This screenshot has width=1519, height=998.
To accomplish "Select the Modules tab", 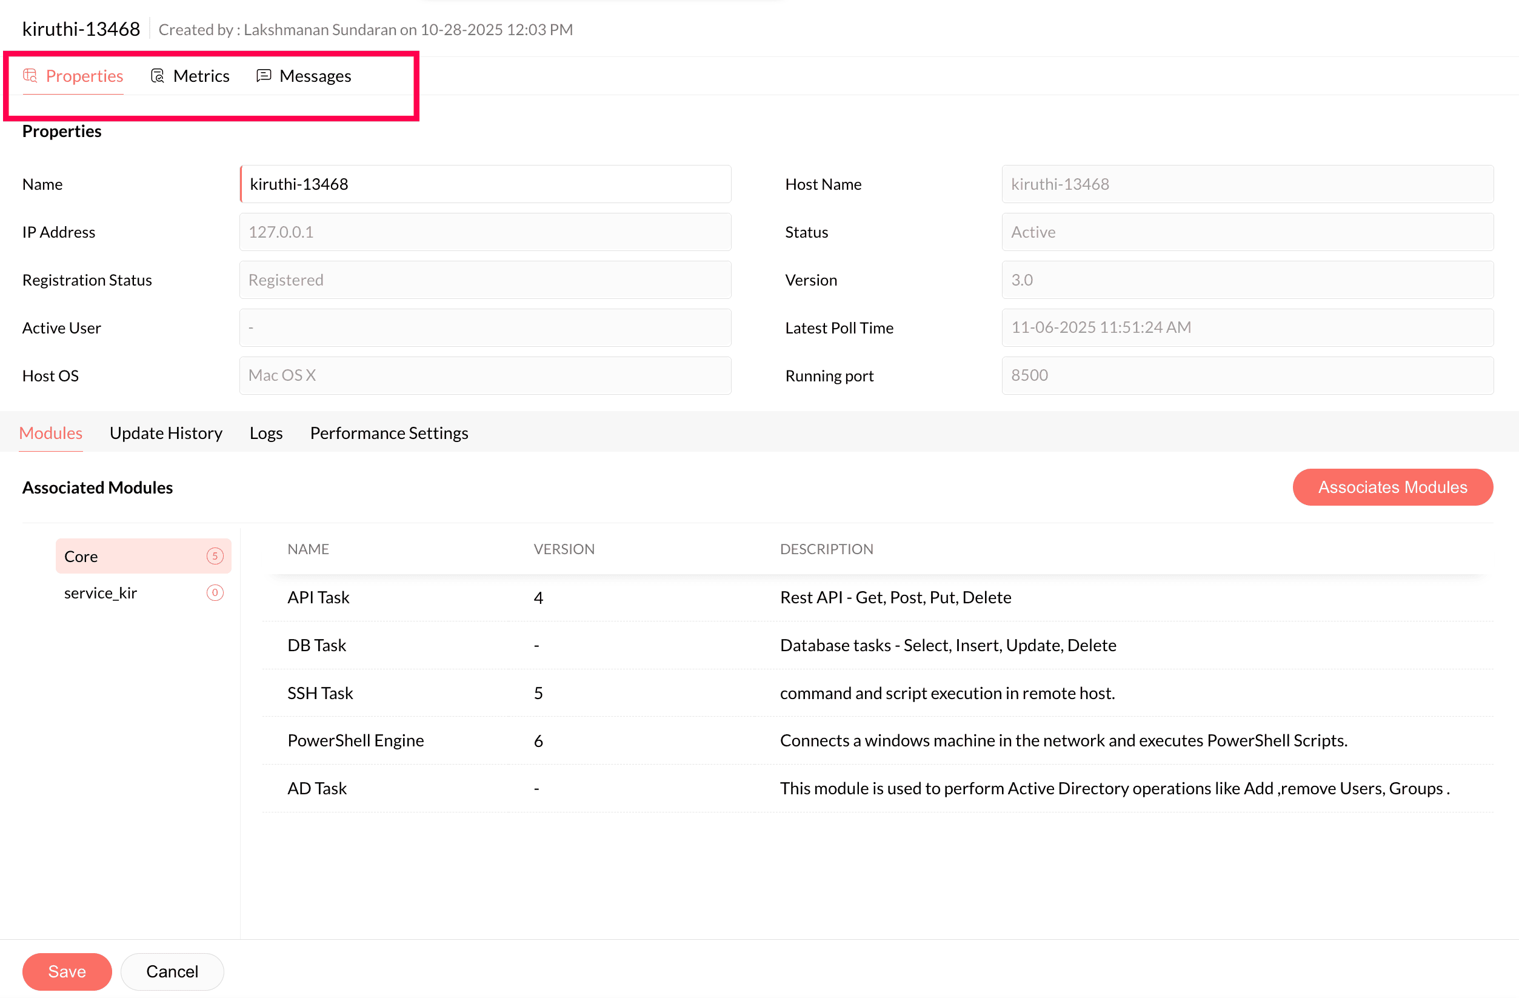I will [50, 433].
